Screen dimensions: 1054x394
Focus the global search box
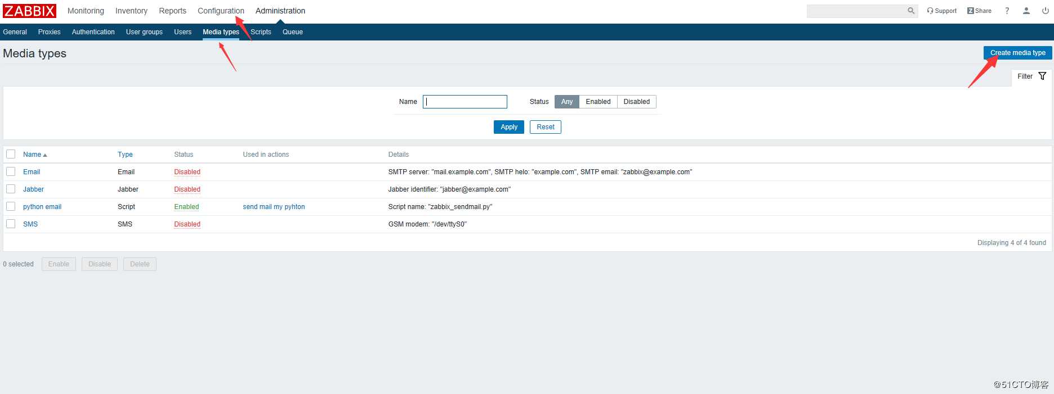pyautogui.click(x=857, y=11)
